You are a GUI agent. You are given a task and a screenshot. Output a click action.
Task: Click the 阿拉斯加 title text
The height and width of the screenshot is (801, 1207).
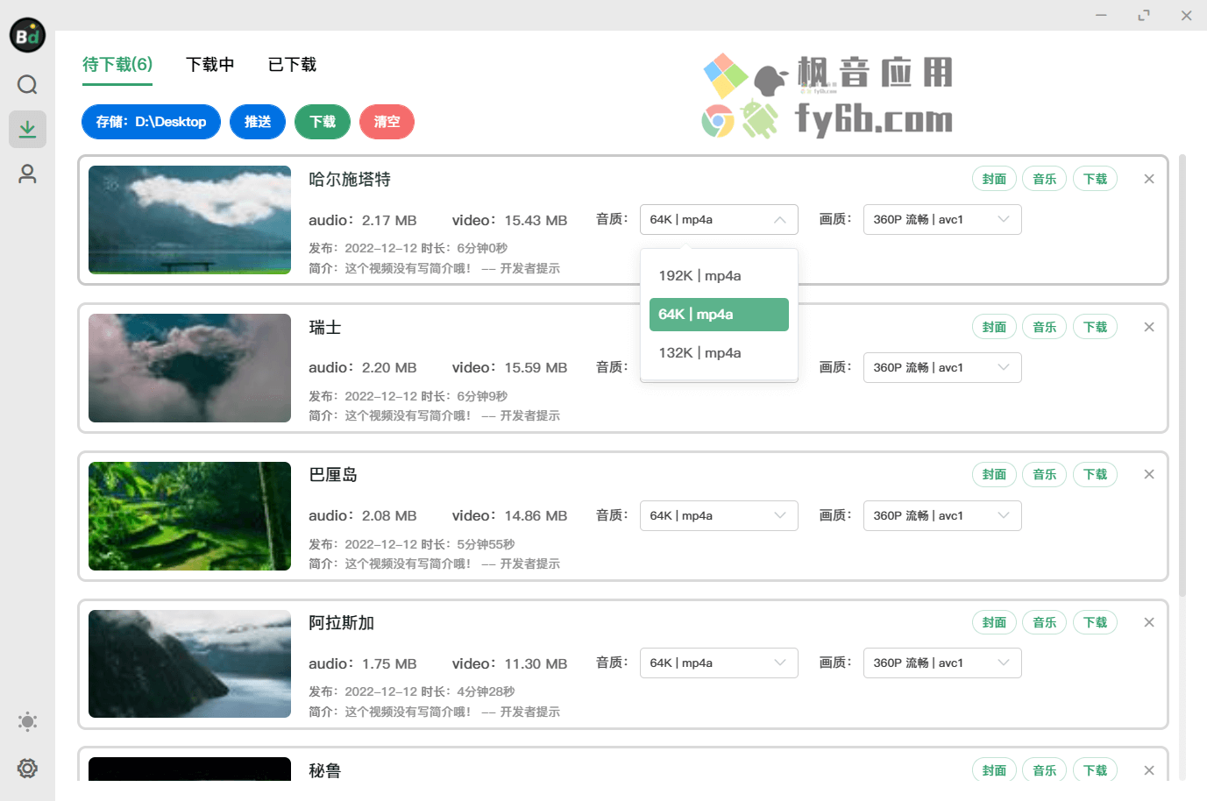point(341,623)
